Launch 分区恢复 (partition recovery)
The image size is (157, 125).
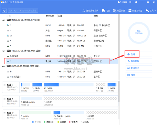119,11
